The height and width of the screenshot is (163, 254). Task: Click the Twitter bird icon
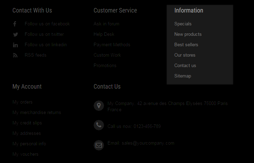click(x=16, y=34)
